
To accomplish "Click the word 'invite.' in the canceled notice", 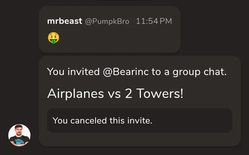I will (x=140, y=120).
